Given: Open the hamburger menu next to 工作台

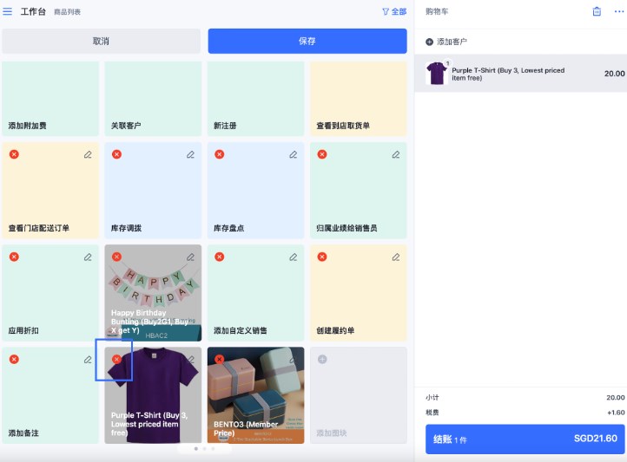Looking at the screenshot, I should [x=8, y=12].
